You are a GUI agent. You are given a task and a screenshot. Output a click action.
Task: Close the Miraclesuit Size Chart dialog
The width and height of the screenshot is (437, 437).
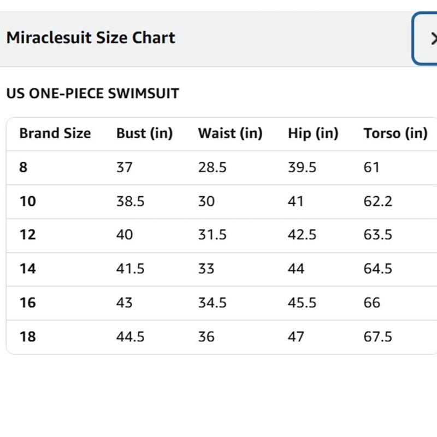pos(425,38)
